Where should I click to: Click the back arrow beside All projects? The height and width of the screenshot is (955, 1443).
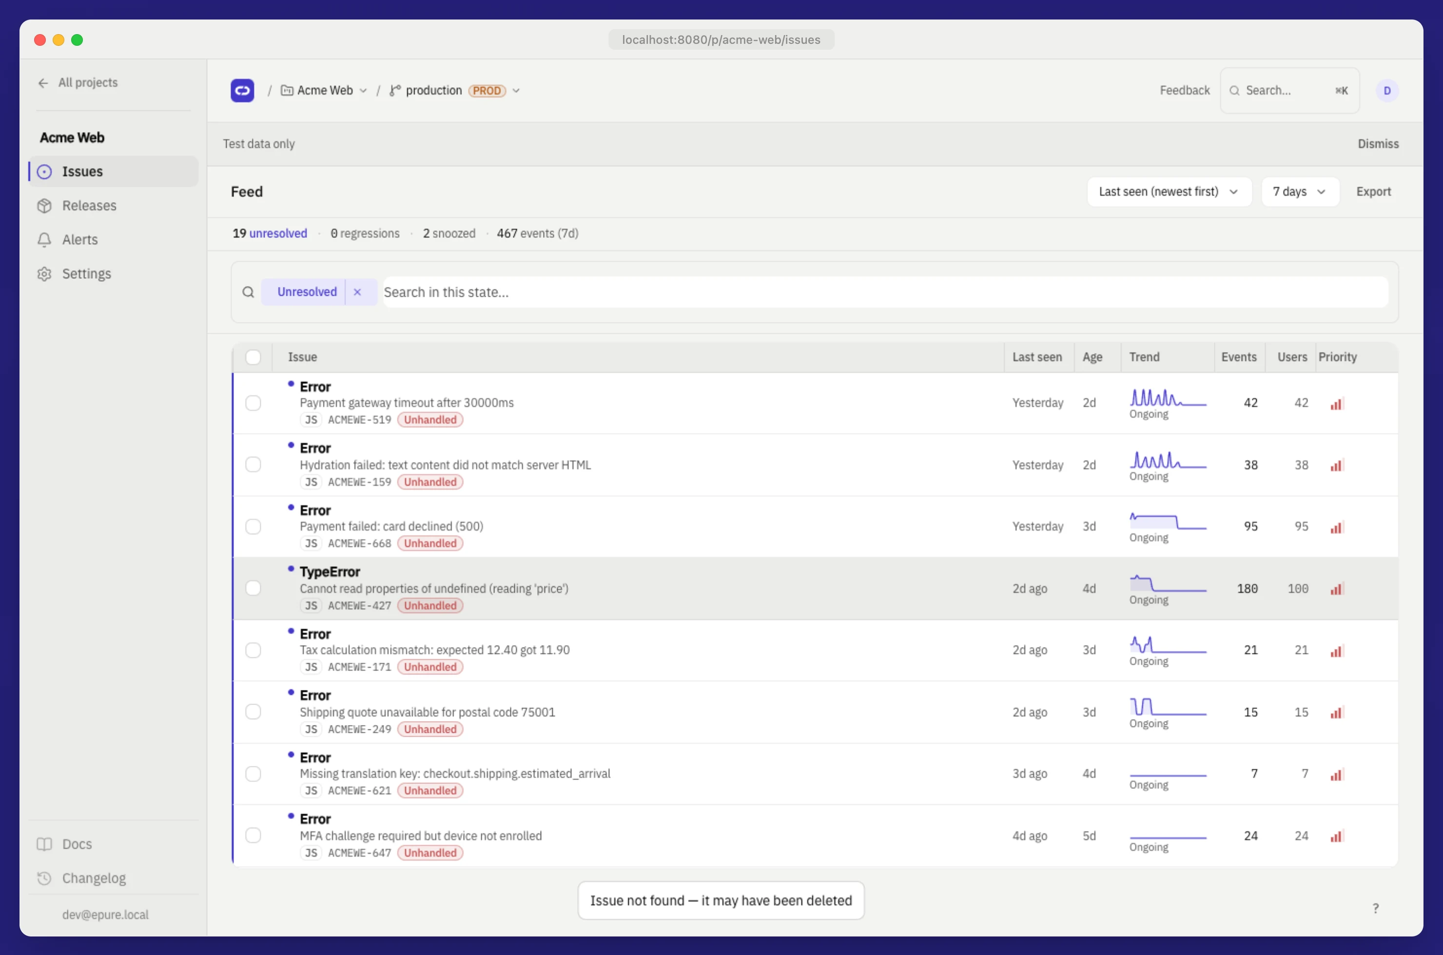[x=43, y=83]
